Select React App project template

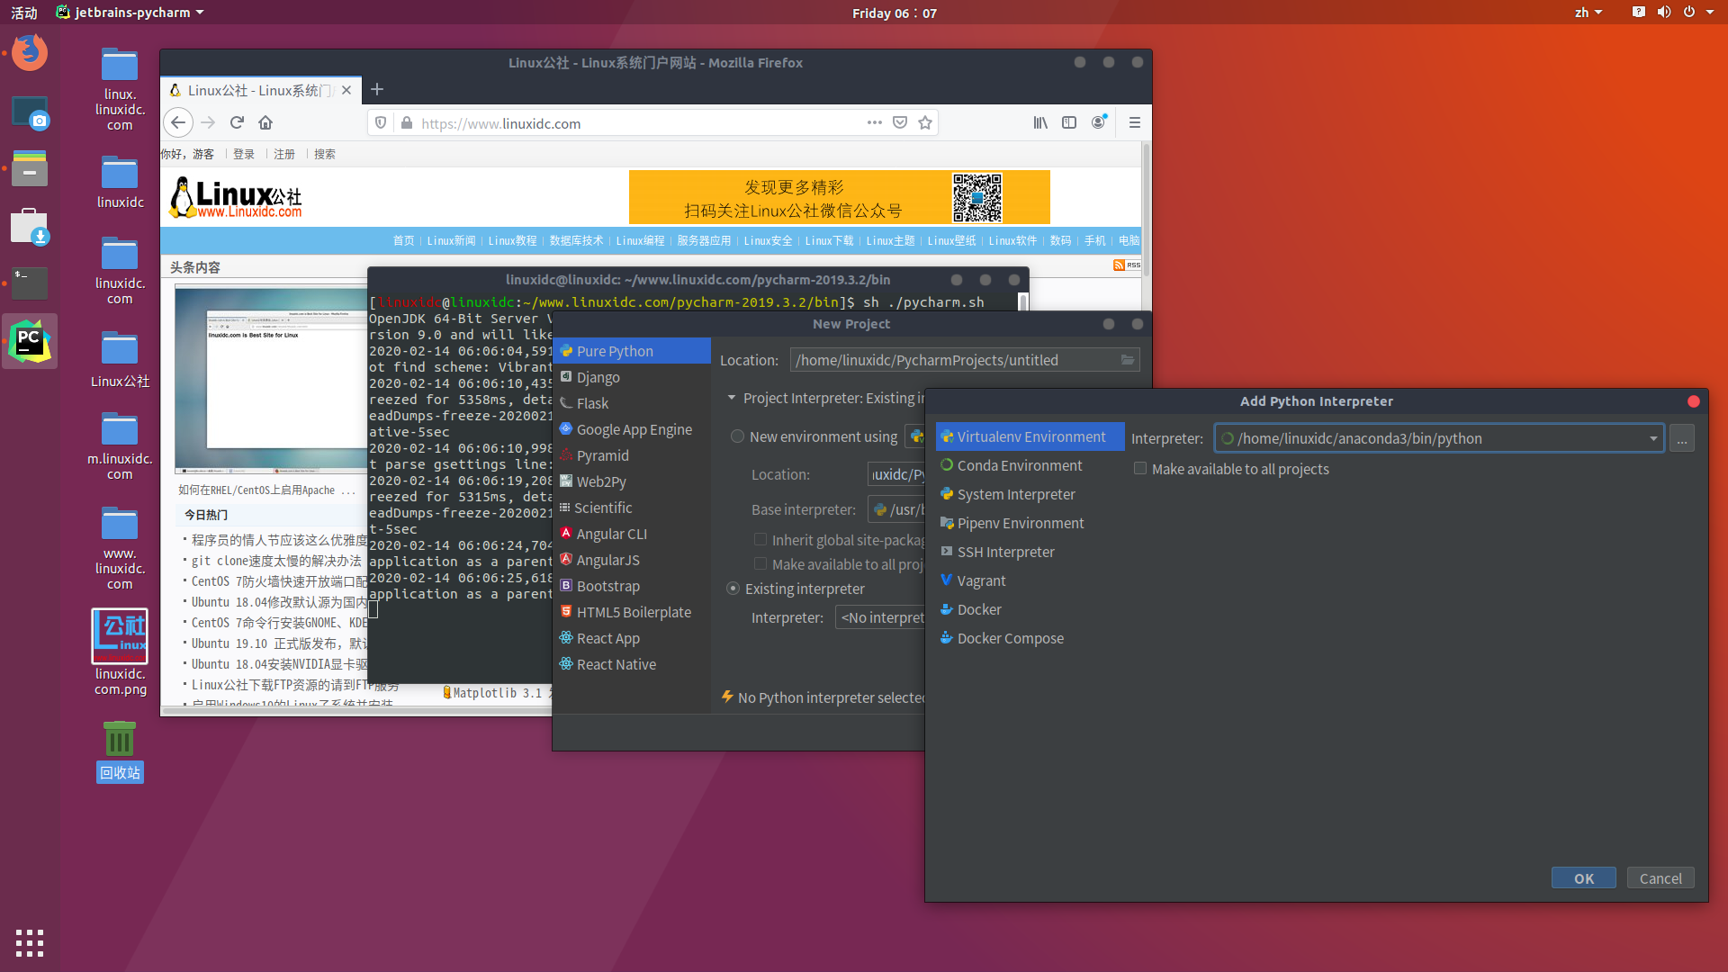(607, 637)
